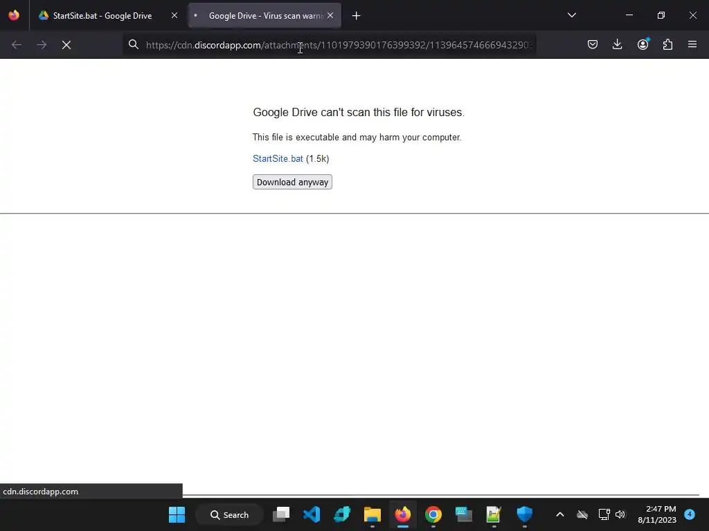Show hidden system tray icons
709x531 pixels.
(559, 514)
